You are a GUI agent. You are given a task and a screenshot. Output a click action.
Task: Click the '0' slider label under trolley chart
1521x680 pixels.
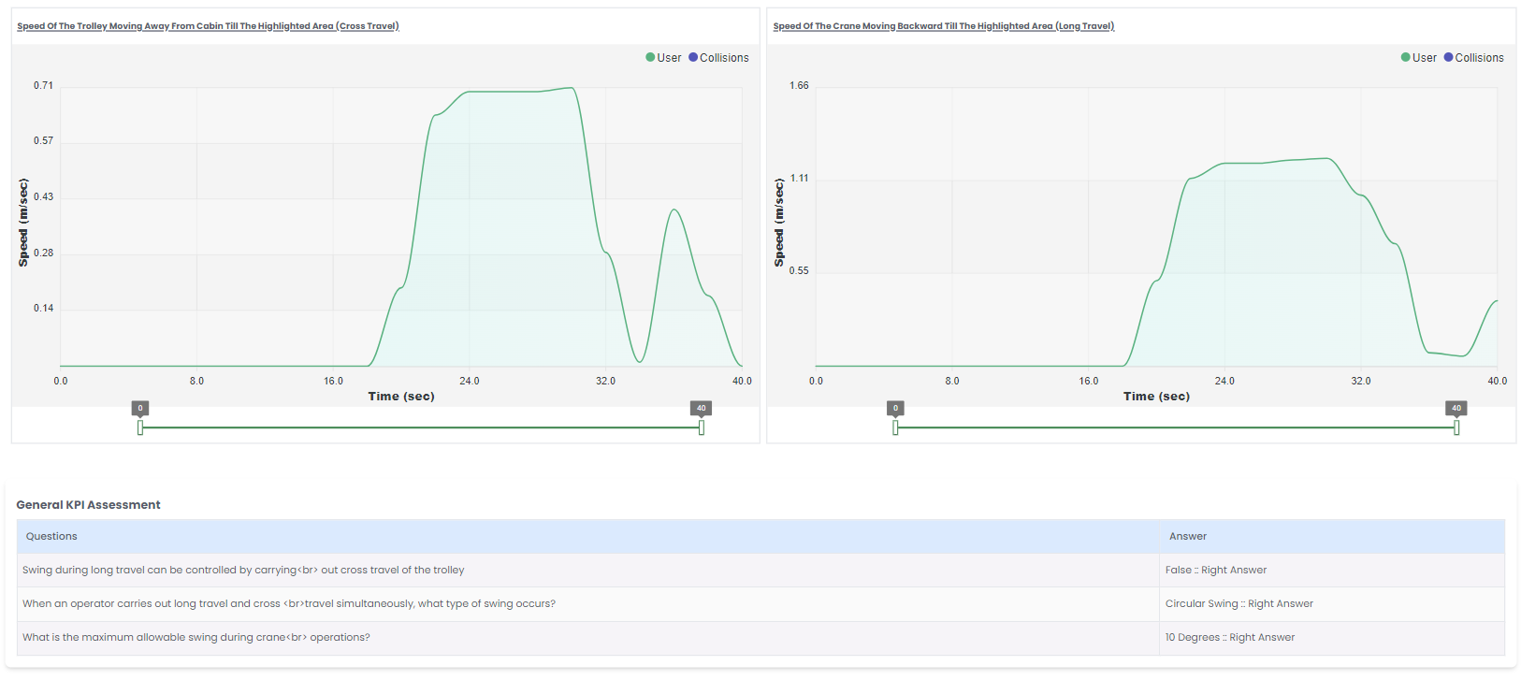point(140,408)
